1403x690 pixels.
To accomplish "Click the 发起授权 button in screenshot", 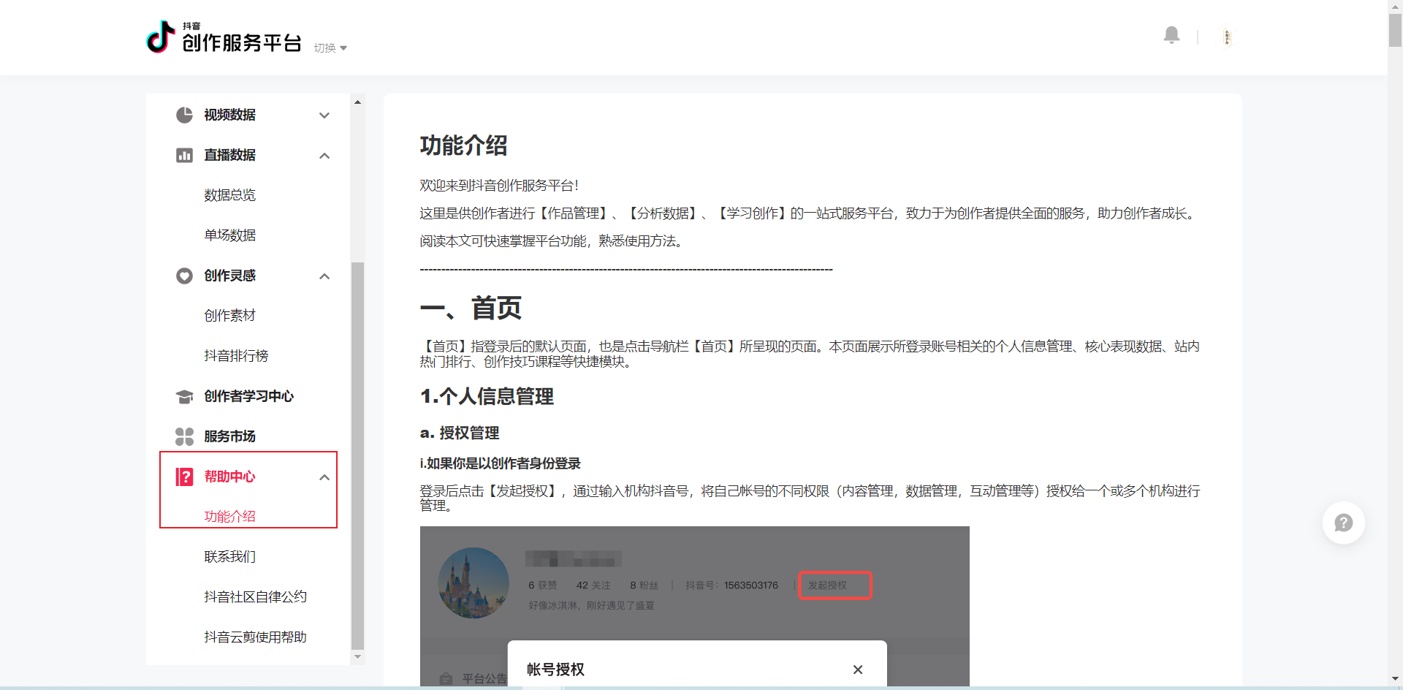I will pyautogui.click(x=834, y=585).
